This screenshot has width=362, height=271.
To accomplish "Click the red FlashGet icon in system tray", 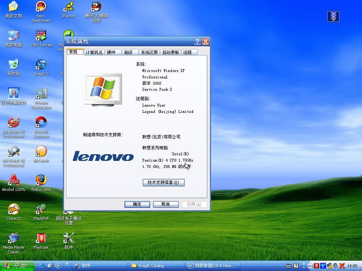I will [317, 266].
